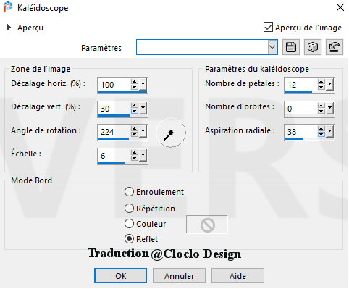Select the Enroulement radio button
Screen dimensions: 349x289
tap(129, 192)
